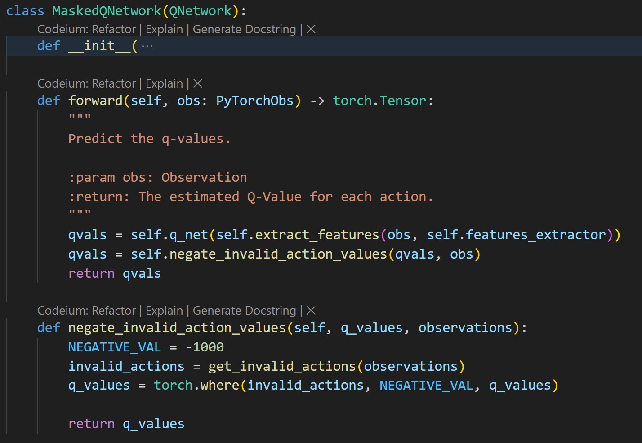
Task: Generate Docstring for negate_invalid_action_values
Action: tap(244, 310)
